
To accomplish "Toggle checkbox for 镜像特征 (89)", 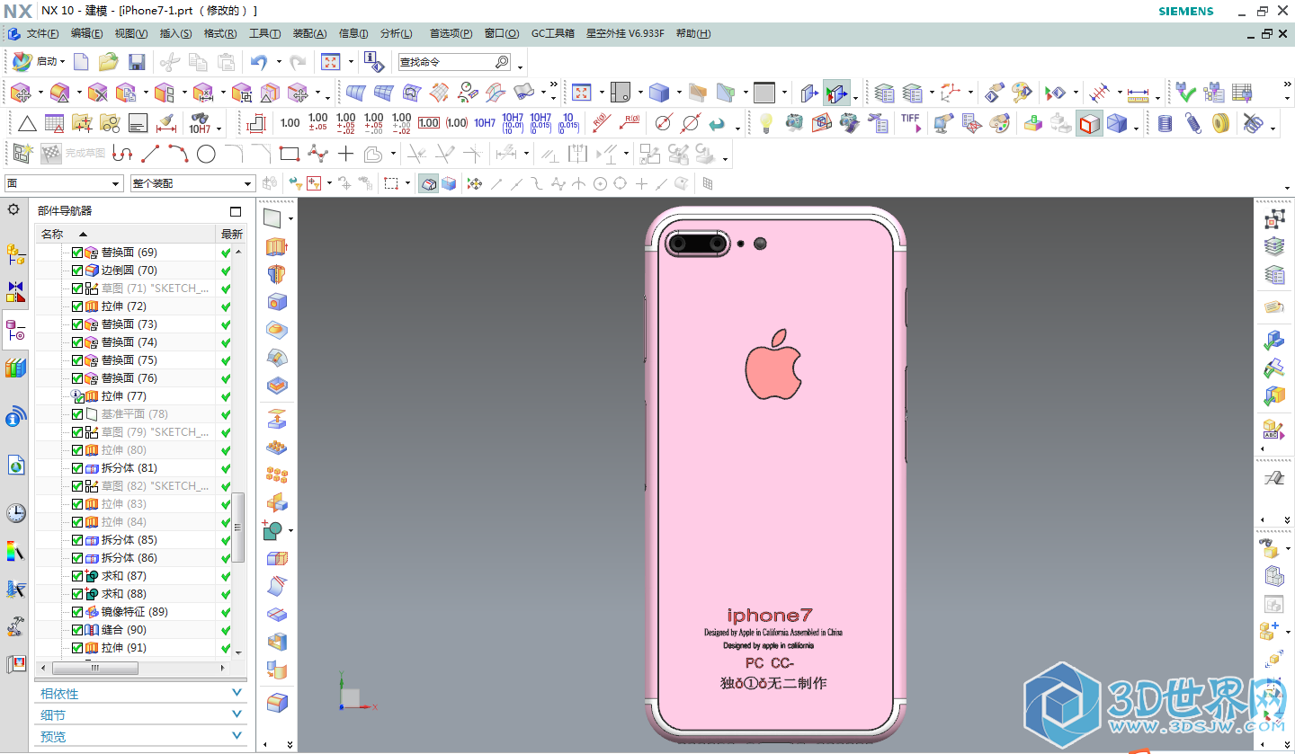I will (x=77, y=612).
